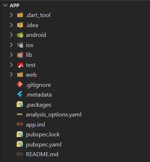Click the green android folder icon

click(20, 35)
